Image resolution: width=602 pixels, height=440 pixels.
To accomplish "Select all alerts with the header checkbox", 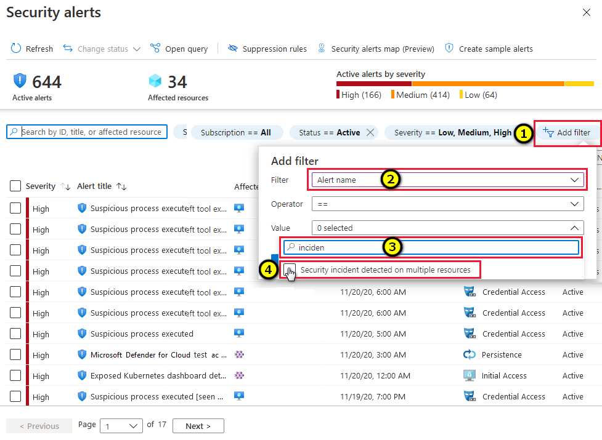I will pos(16,186).
